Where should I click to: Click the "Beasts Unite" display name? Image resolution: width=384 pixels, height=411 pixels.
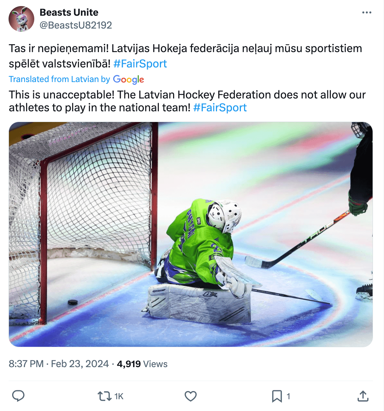pos(69,12)
